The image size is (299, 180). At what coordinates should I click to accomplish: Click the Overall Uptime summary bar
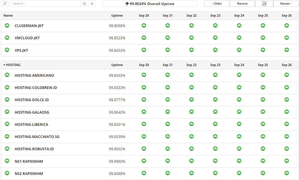150,4
